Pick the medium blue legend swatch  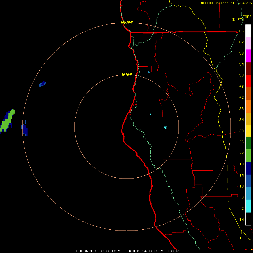coord(248,181)
